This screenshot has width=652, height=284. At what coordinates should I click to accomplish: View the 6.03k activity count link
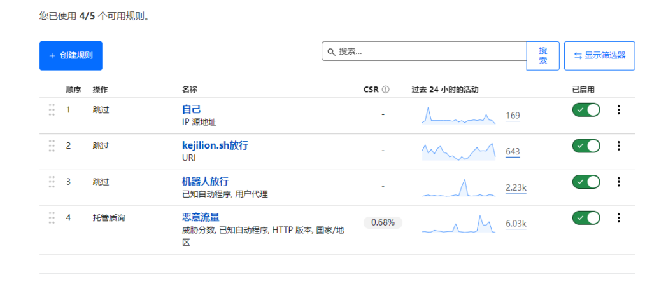pyautogui.click(x=516, y=224)
